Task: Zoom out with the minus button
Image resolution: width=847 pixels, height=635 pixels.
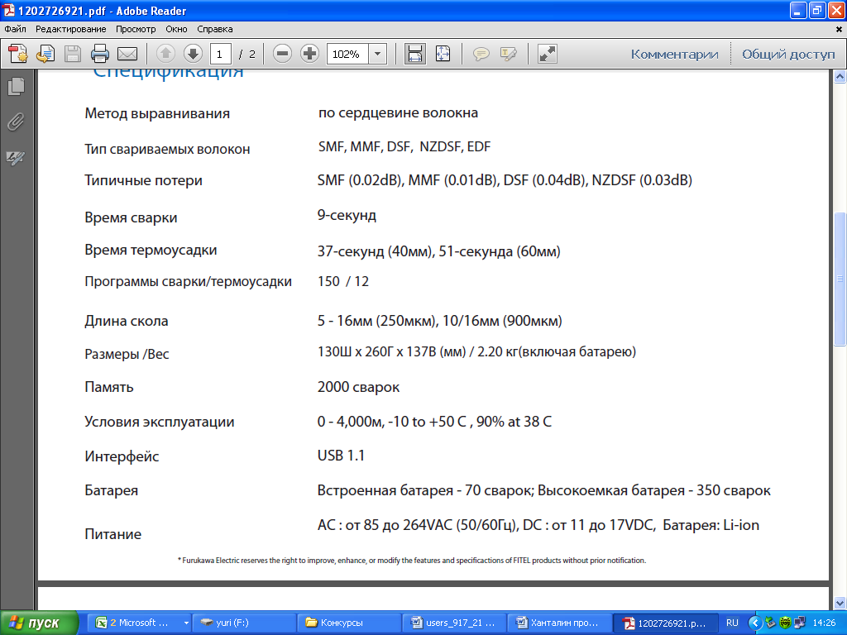Action: pyautogui.click(x=282, y=54)
